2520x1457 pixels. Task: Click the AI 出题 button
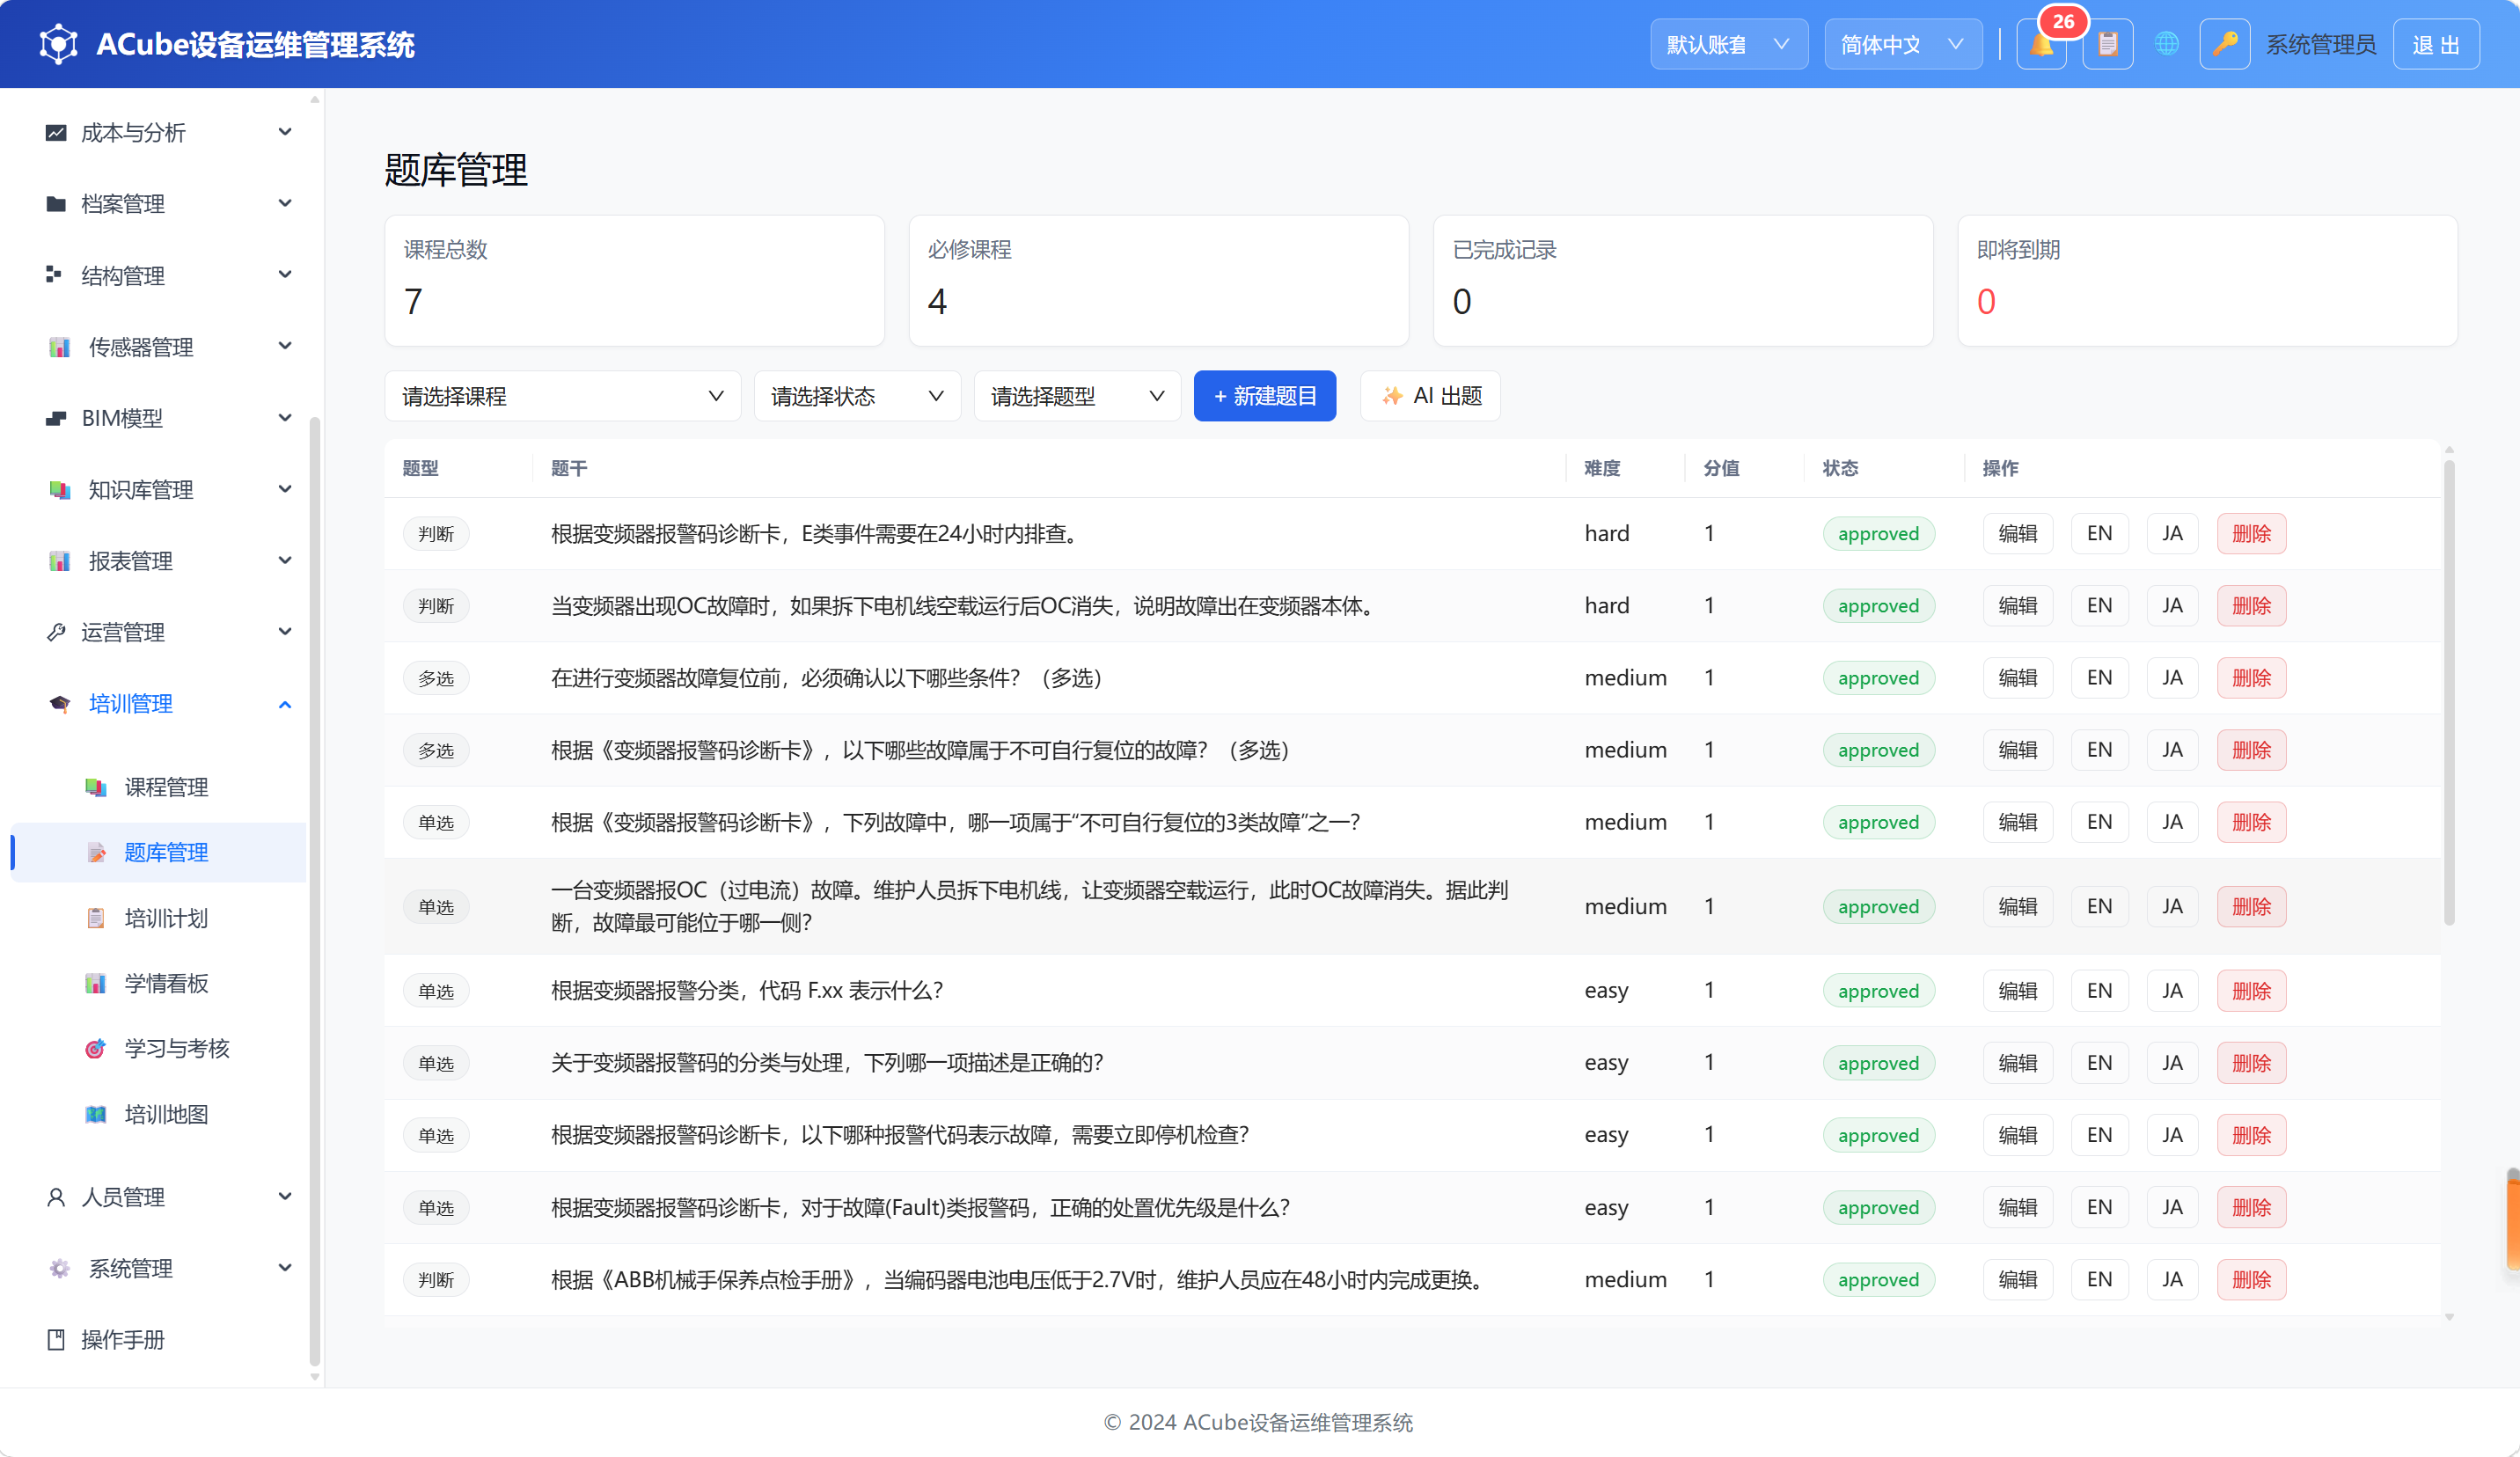pos(1430,396)
